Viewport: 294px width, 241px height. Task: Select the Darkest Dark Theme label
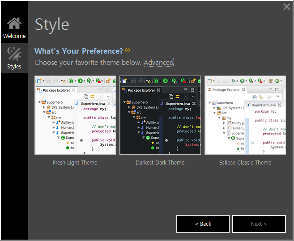(160, 163)
